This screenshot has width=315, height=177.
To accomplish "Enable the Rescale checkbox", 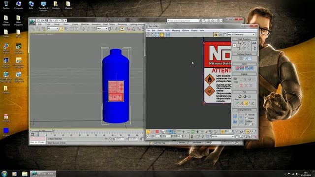I will [x=246, y=115].
